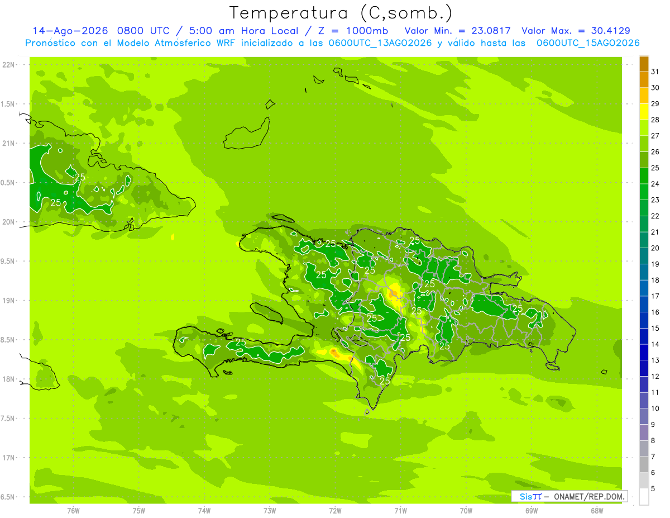
Task: Click the "15" color scale label
Action: tap(655, 328)
